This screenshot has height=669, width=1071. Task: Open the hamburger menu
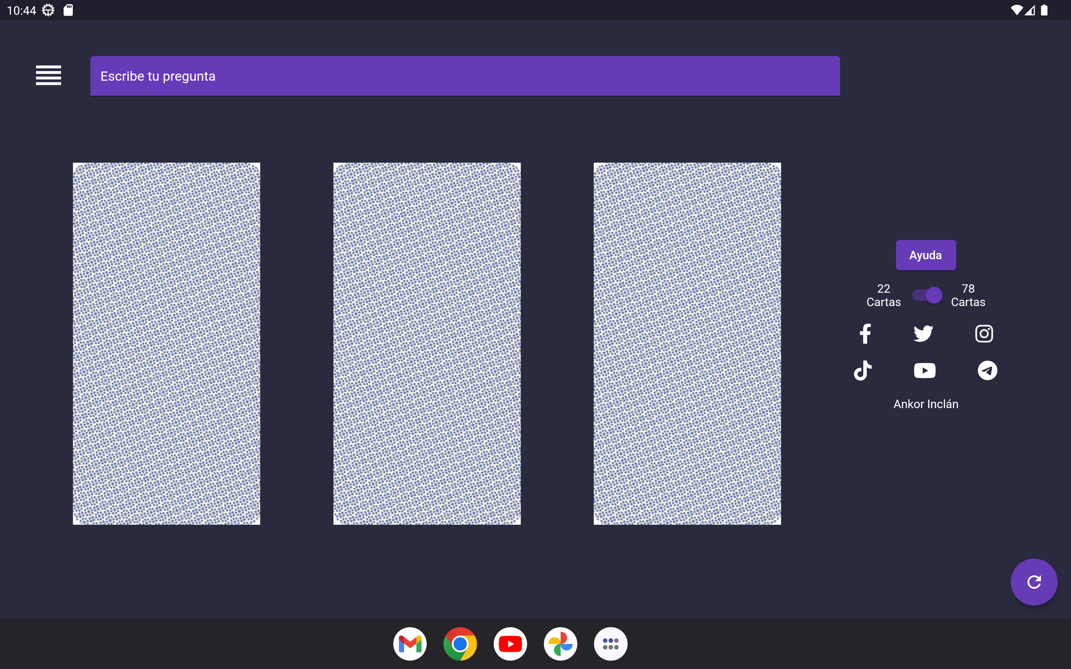coord(48,75)
